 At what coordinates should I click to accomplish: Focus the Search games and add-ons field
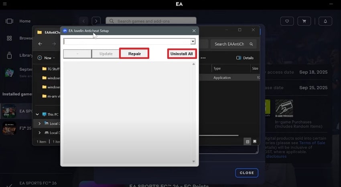(x=151, y=21)
